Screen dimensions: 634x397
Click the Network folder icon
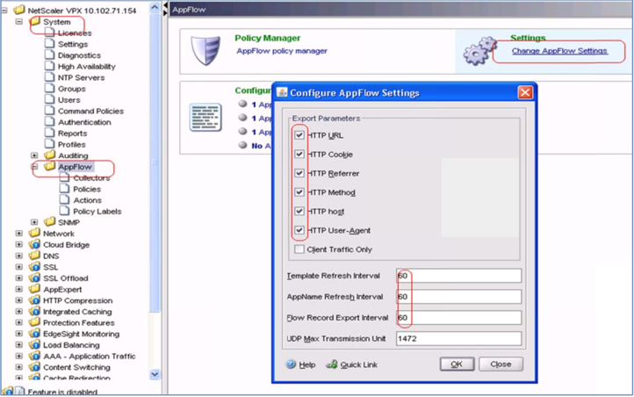[x=34, y=234]
